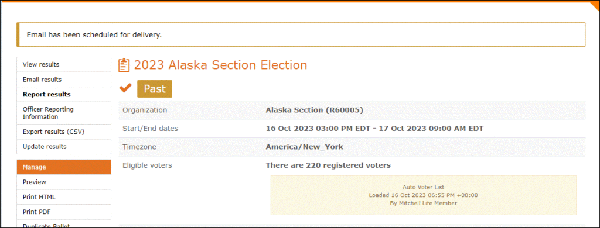Select Duplicate Ballot menu item
Image resolution: width=600 pixels, height=228 pixels.
64,224
